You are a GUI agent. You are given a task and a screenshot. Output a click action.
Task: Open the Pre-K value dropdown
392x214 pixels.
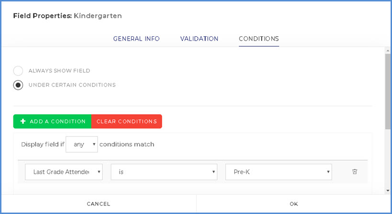tap(279, 172)
